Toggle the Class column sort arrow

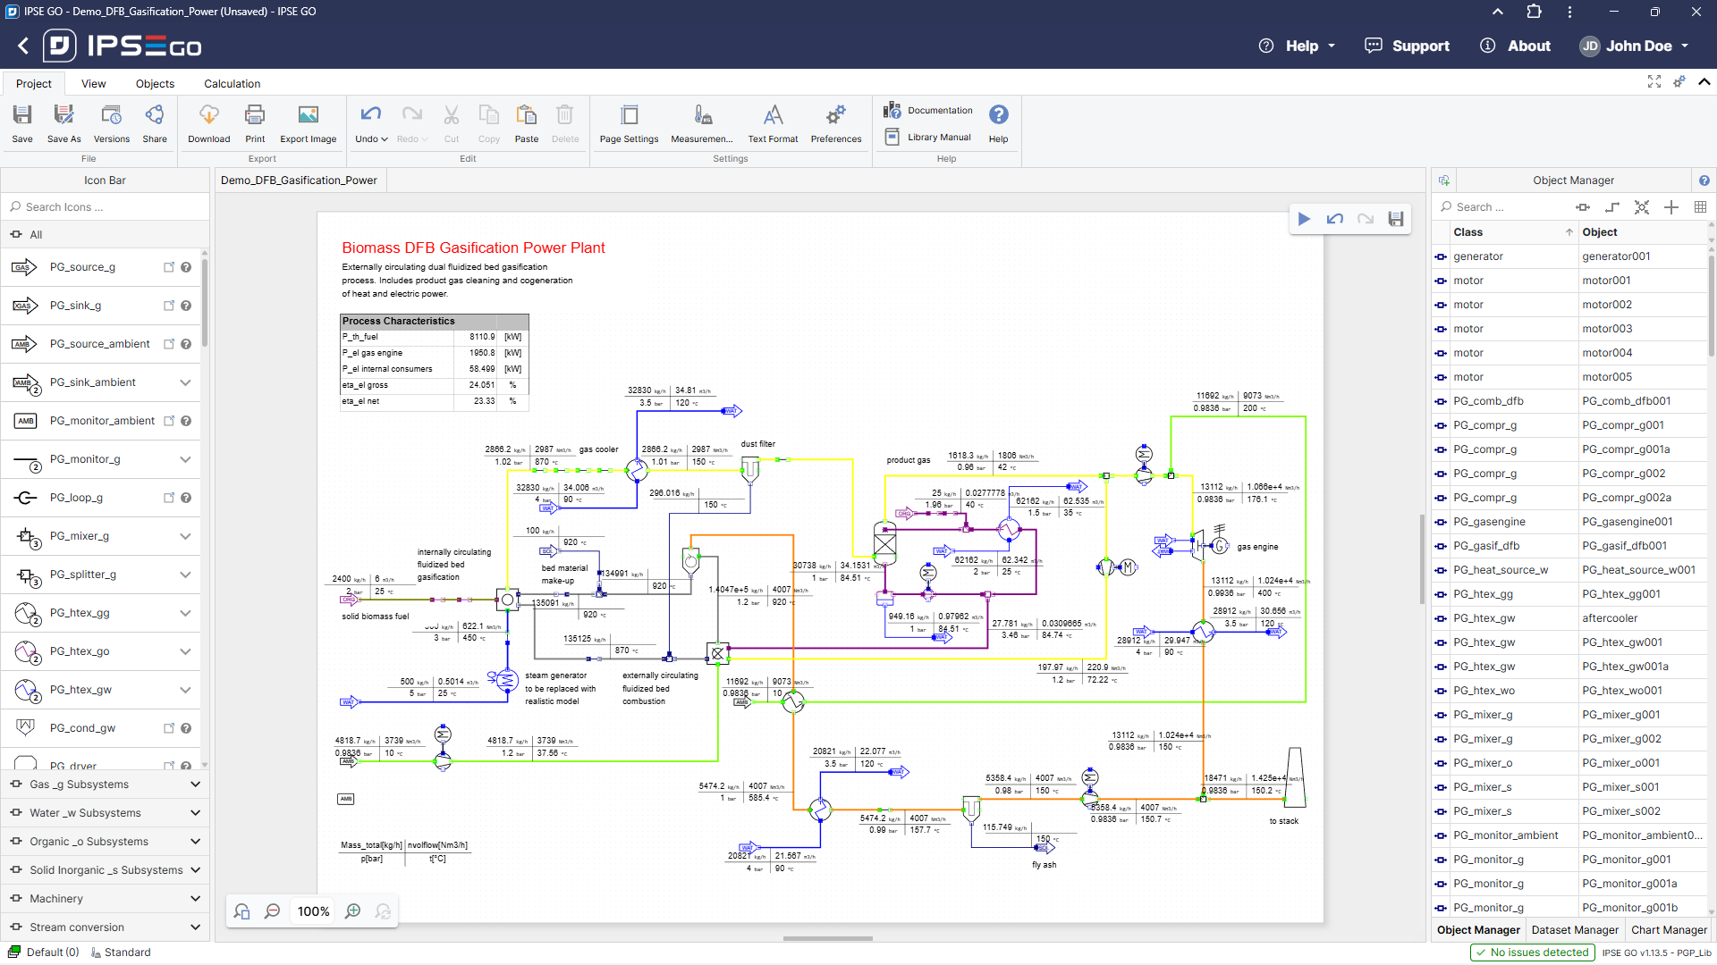tap(1569, 232)
